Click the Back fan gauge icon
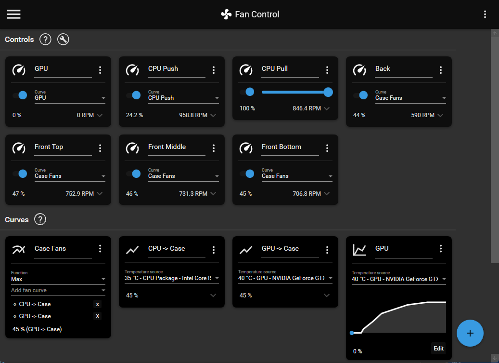This screenshot has height=363, width=499. click(359, 70)
